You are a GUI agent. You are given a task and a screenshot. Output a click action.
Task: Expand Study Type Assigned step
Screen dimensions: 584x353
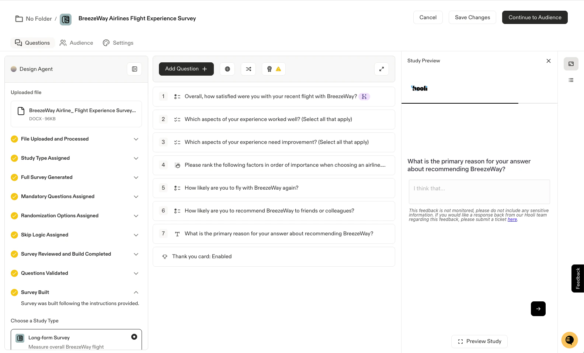click(x=136, y=158)
